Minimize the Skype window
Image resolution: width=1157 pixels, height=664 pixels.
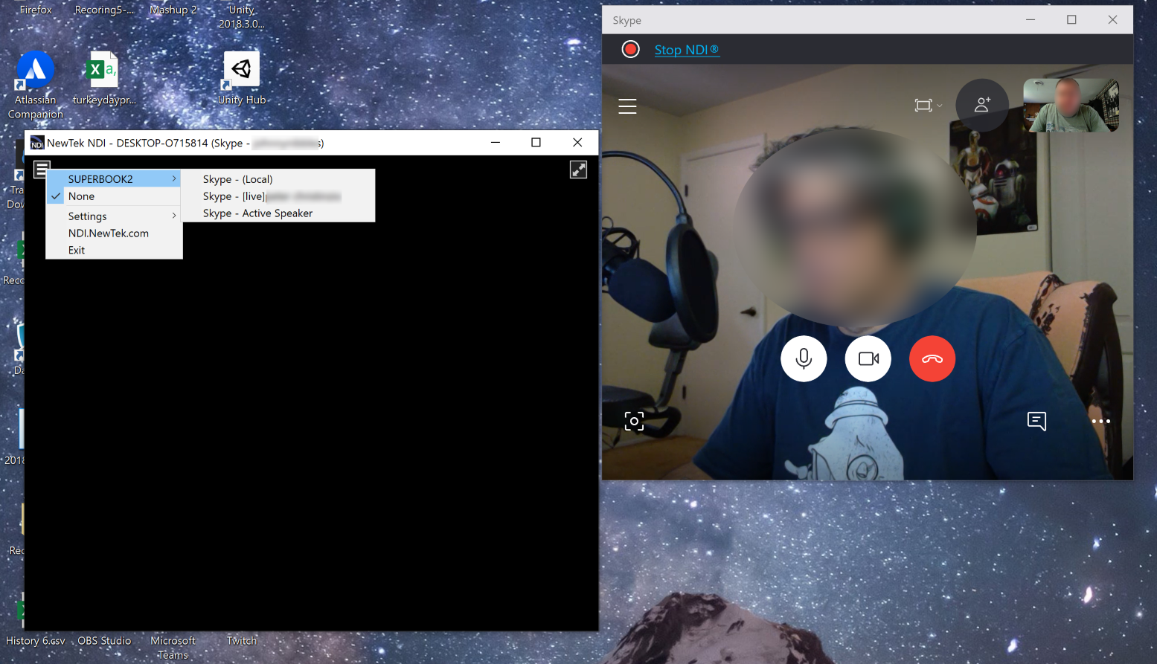1031,20
